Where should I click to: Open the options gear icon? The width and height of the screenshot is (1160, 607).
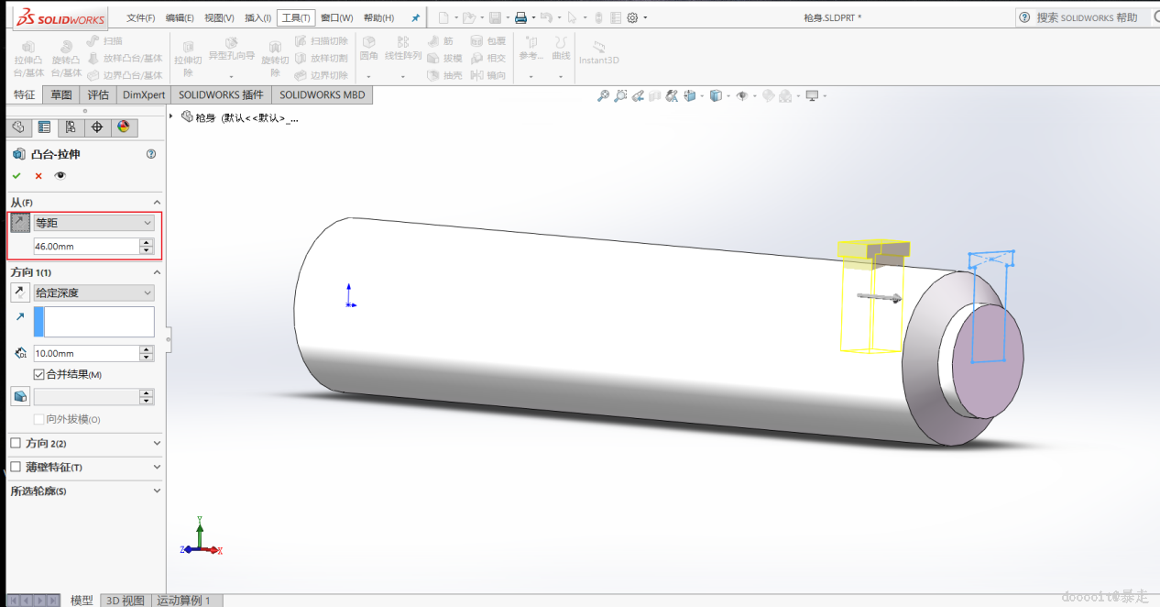[632, 17]
